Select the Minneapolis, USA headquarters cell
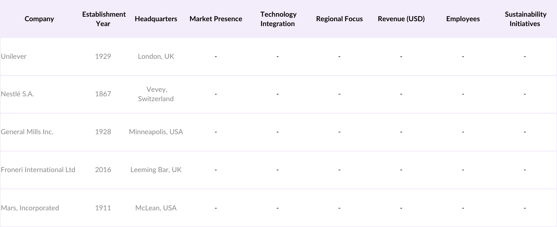 pyautogui.click(x=156, y=132)
